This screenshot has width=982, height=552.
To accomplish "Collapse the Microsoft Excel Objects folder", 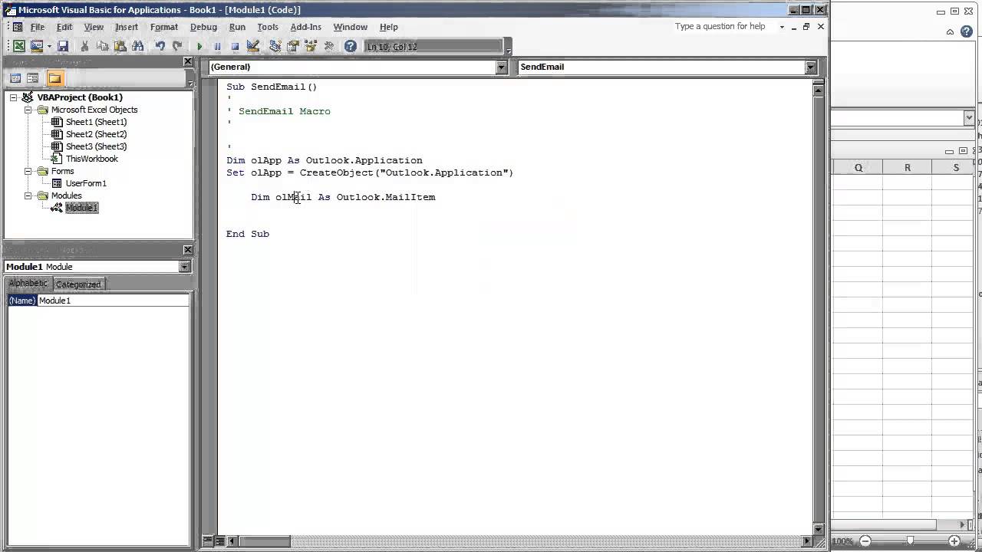I will click(28, 110).
